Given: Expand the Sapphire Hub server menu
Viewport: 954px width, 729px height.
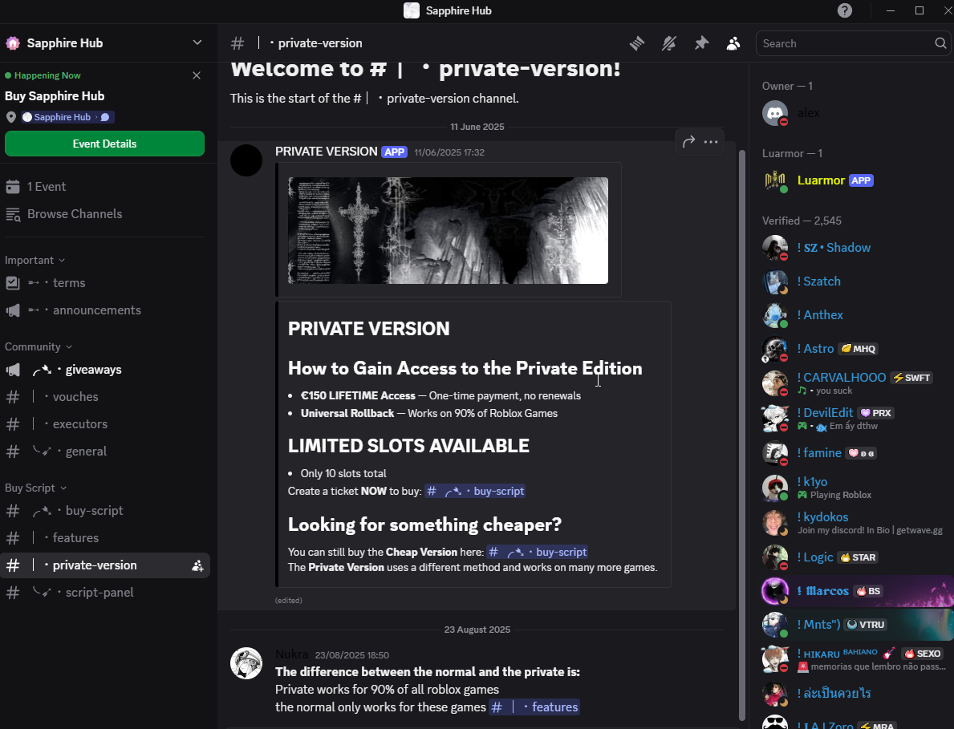Looking at the screenshot, I should [197, 43].
